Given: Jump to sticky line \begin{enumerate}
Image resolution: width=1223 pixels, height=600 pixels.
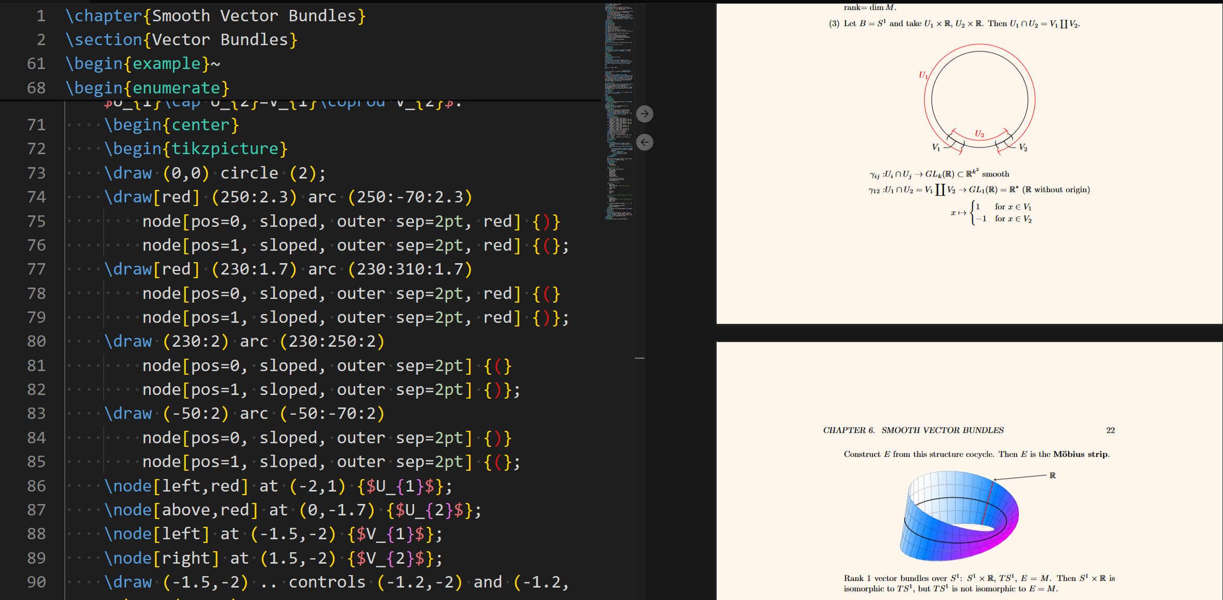Looking at the screenshot, I should tap(147, 88).
